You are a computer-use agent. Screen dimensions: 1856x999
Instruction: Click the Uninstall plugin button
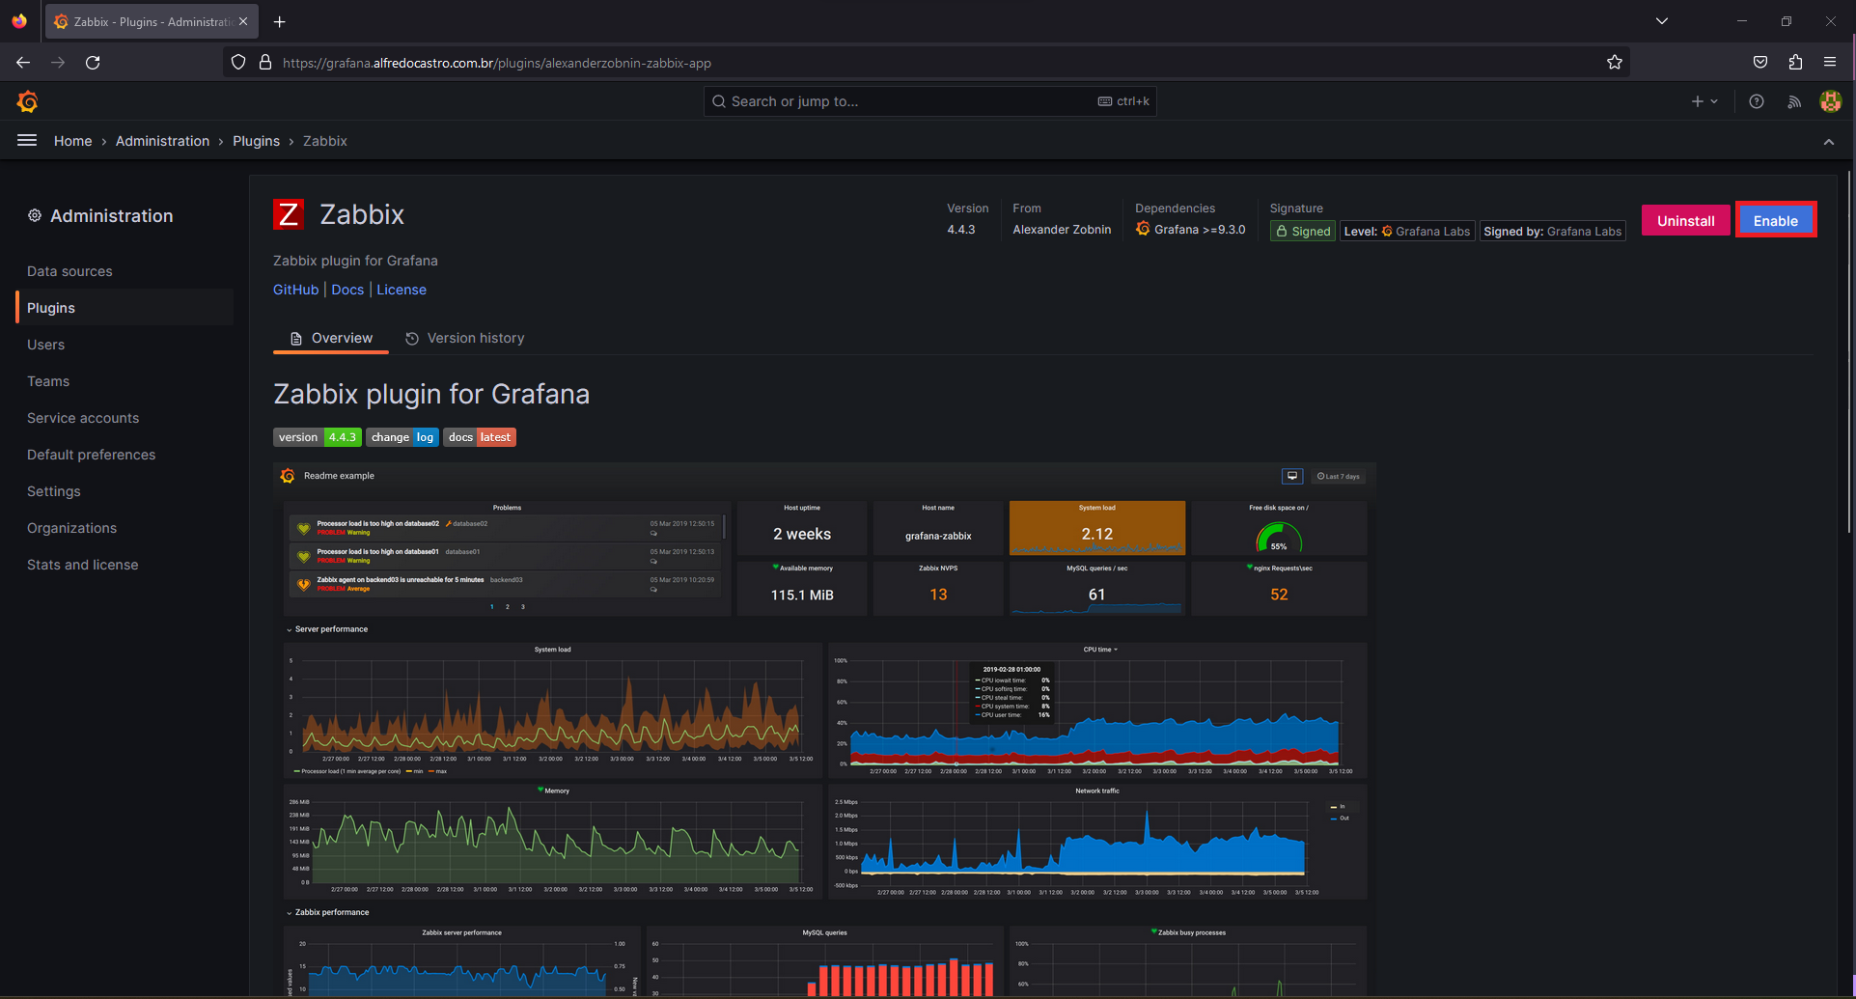pos(1686,220)
